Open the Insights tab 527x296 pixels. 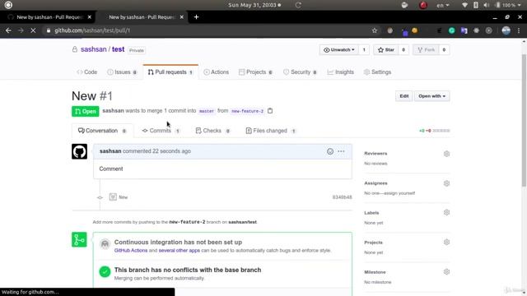click(x=340, y=72)
